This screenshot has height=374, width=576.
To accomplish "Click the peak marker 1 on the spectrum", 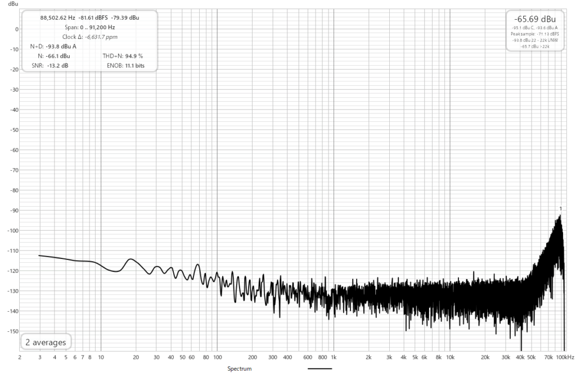I will (x=560, y=209).
